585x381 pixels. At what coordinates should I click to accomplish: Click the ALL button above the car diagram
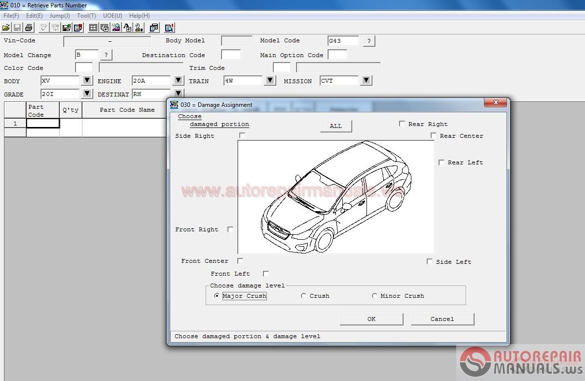(x=336, y=126)
